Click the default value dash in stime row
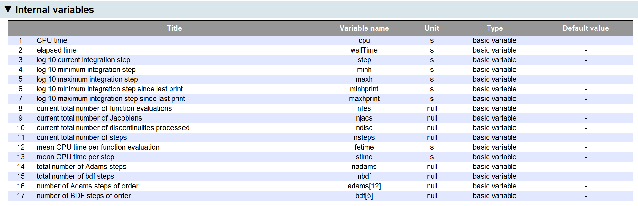The image size is (638, 206). (586, 157)
